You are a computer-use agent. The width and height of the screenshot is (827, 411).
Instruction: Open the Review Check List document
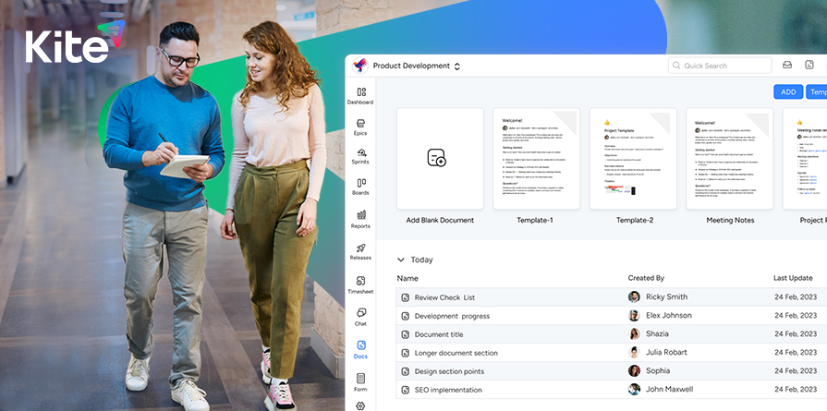444,297
